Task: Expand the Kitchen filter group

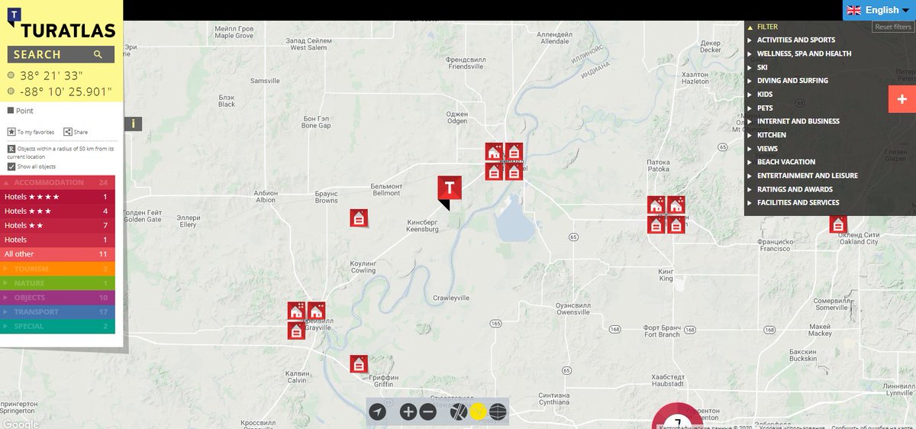Action: [x=771, y=134]
